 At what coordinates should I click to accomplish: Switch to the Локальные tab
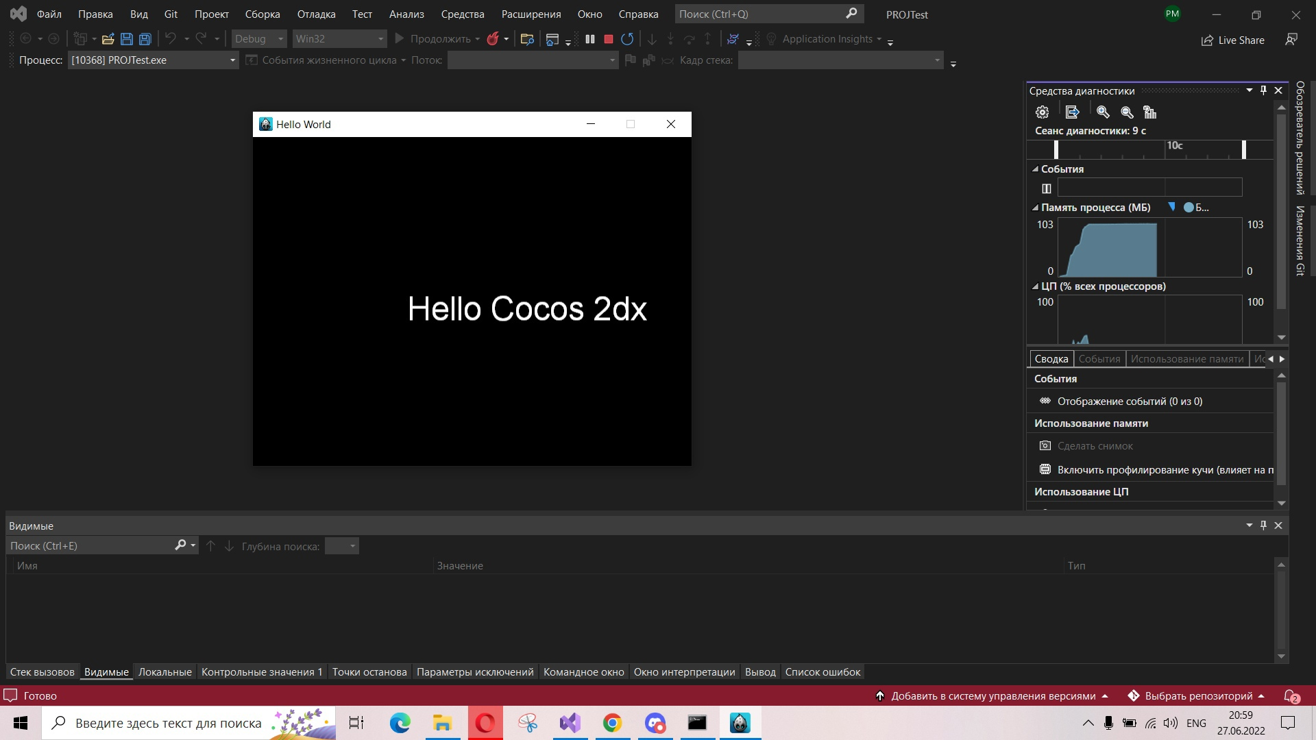pyautogui.click(x=165, y=672)
